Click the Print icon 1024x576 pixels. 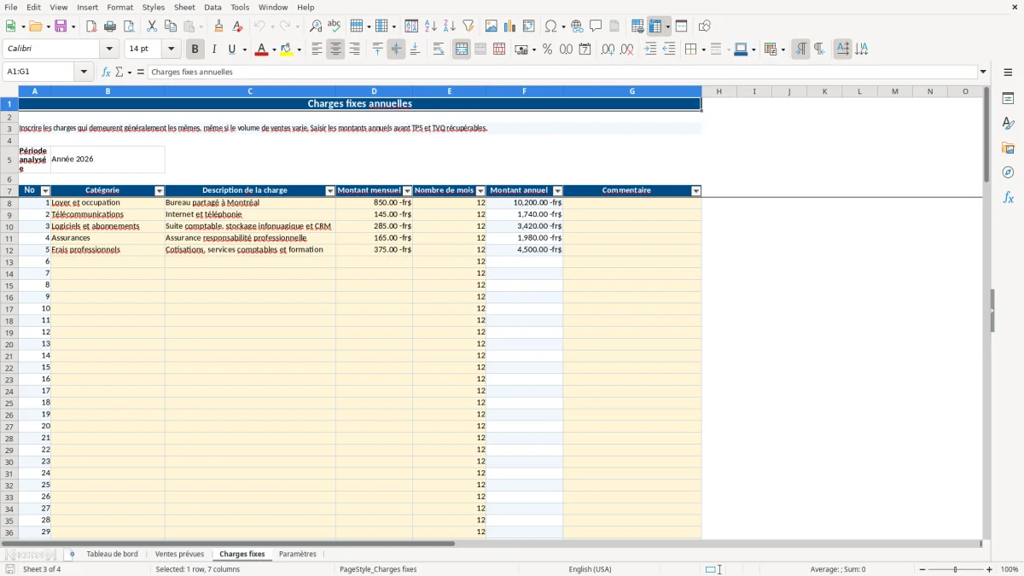[110, 26]
